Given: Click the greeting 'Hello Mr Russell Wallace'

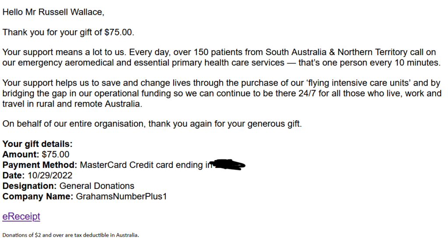Looking at the screenshot, I should [x=53, y=12].
